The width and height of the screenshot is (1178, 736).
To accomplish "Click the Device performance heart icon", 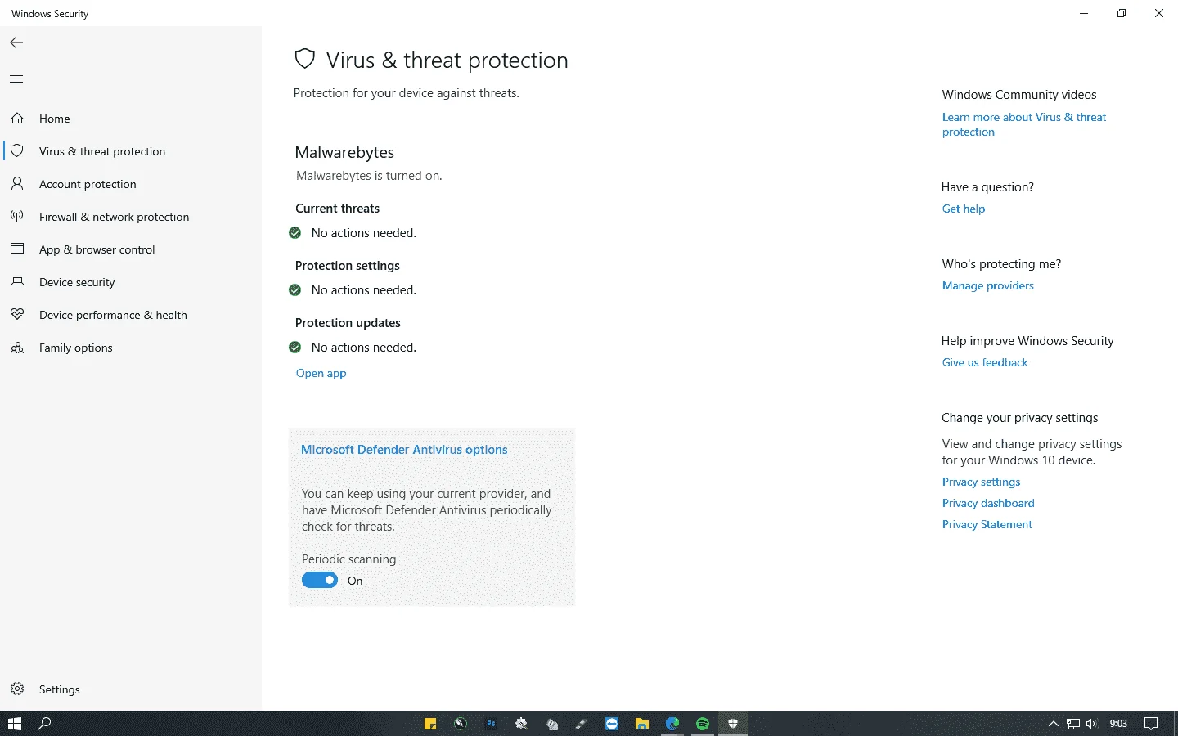I will click(x=17, y=315).
